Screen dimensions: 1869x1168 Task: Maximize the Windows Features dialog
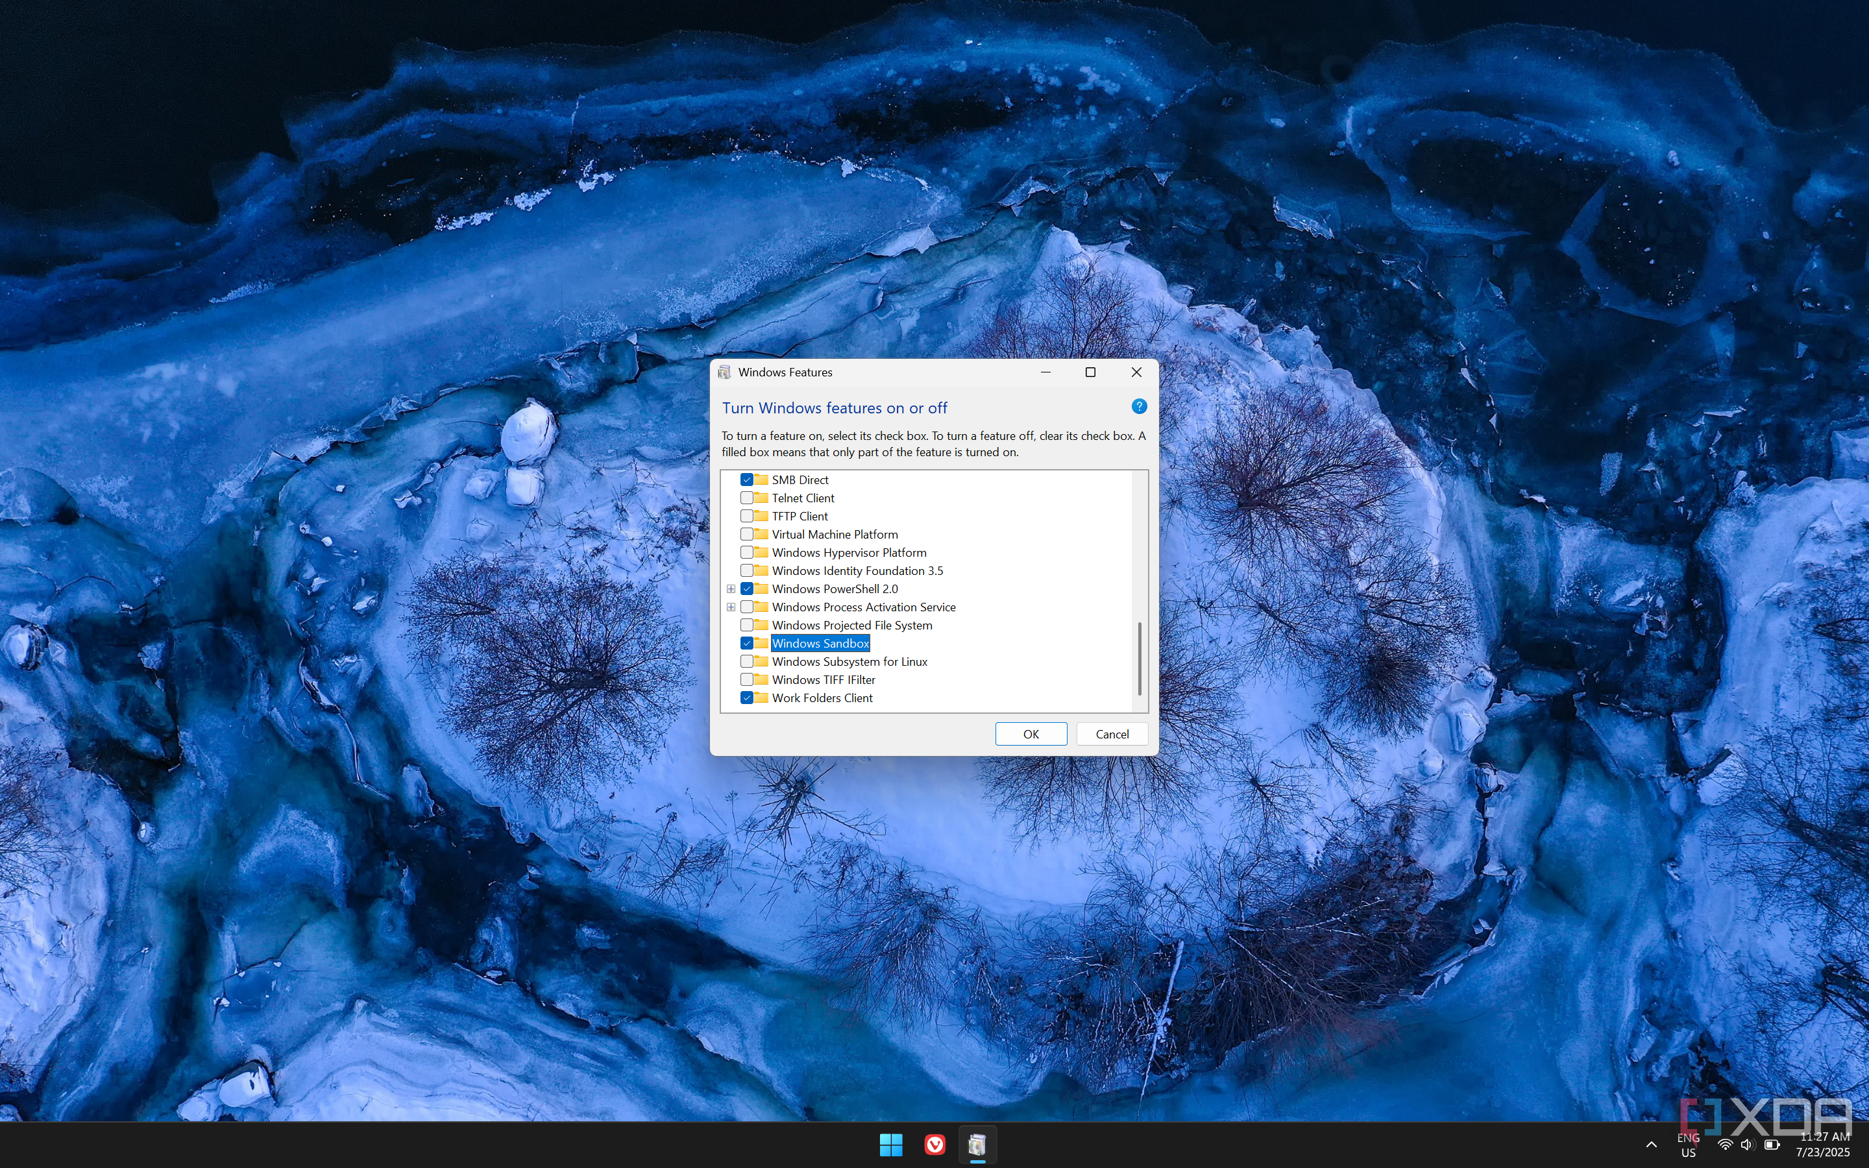(x=1090, y=372)
